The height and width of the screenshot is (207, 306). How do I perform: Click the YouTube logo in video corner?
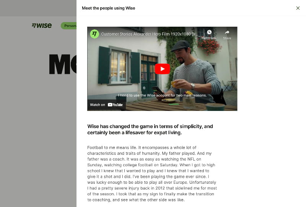(x=115, y=105)
